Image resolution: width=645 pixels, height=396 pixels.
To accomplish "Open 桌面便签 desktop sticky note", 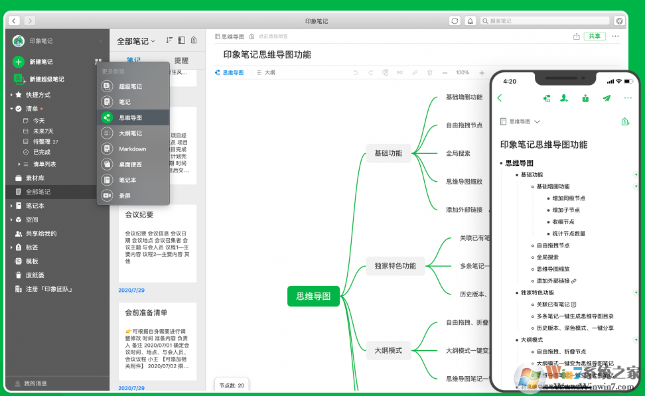I will pos(130,163).
